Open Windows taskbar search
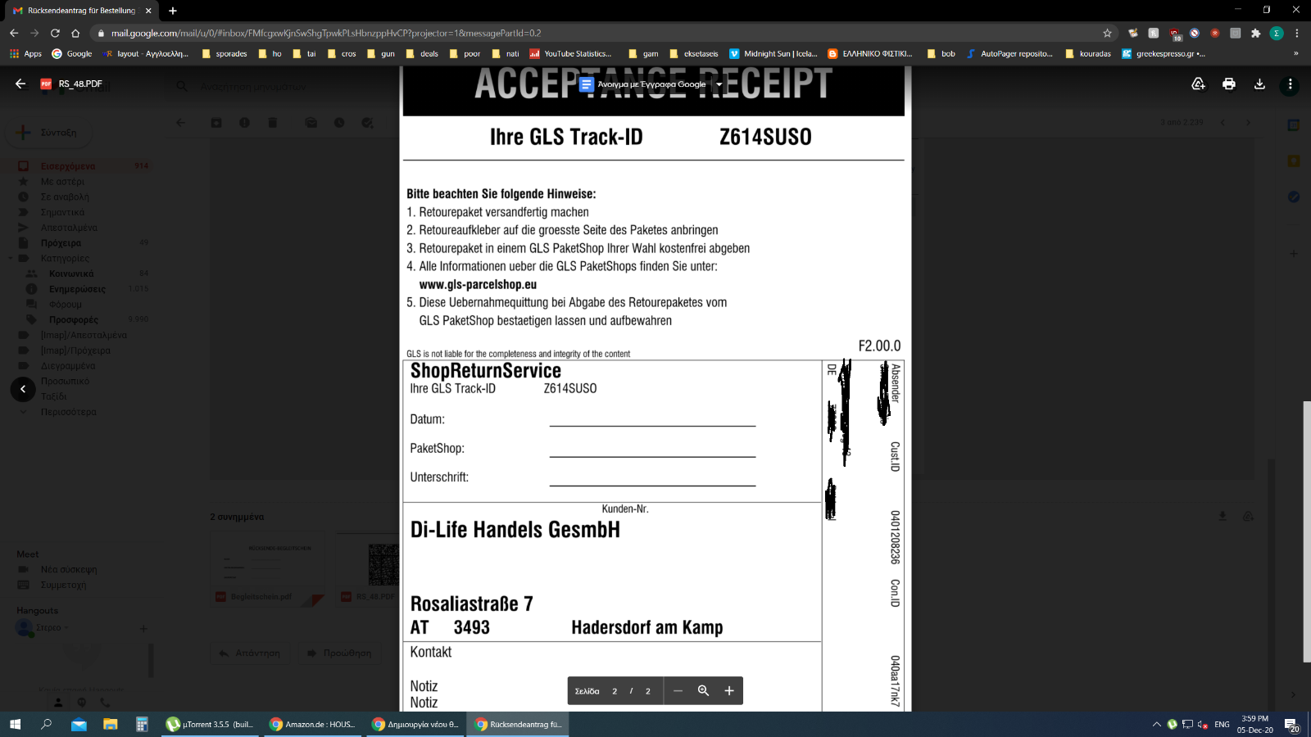This screenshot has width=1311, height=737. click(x=47, y=724)
